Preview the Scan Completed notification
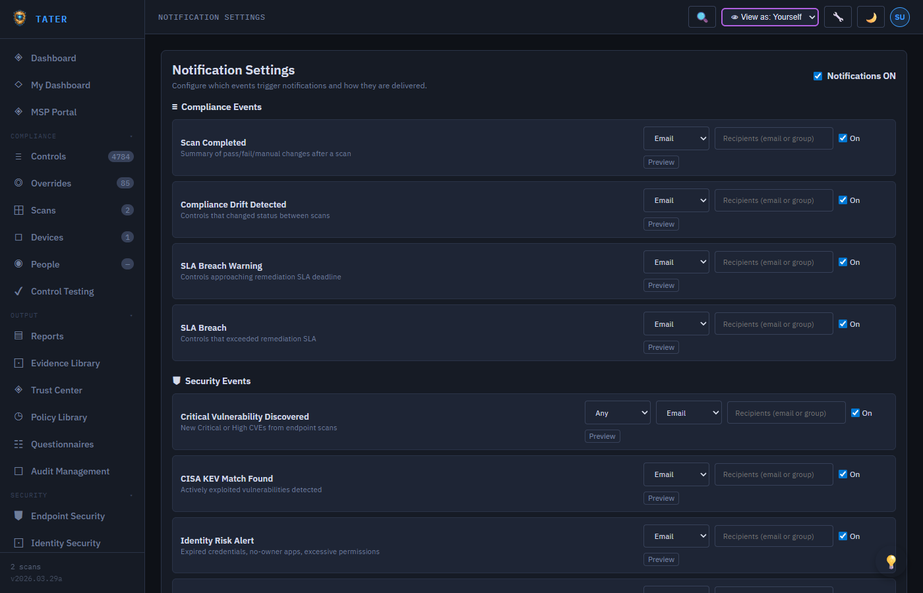The image size is (923, 593). pyautogui.click(x=661, y=162)
